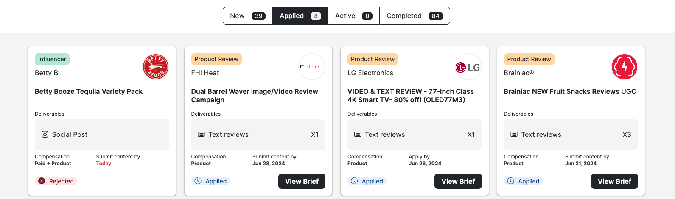Viewport: 675px width, 199px height.
Task: Click the Brainiac brand logo
Action: point(625,67)
